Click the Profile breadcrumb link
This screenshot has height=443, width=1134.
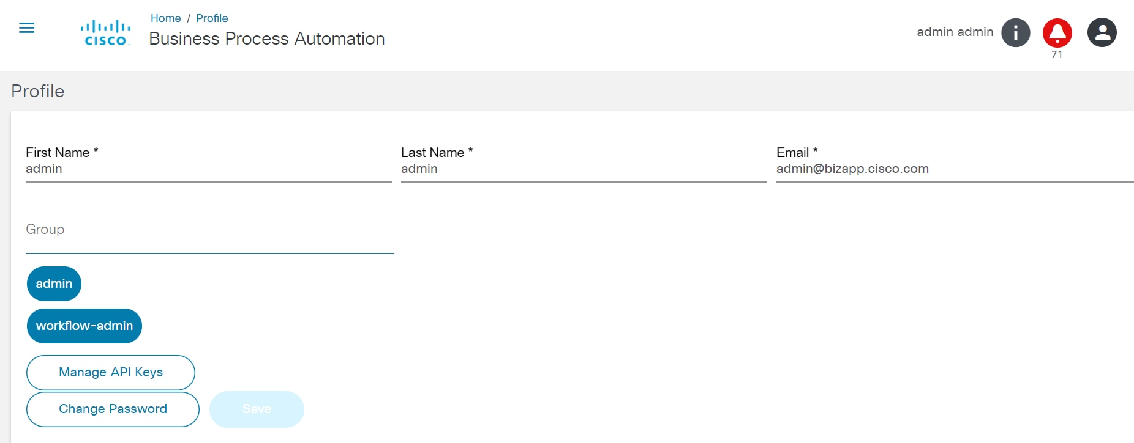pyautogui.click(x=212, y=18)
